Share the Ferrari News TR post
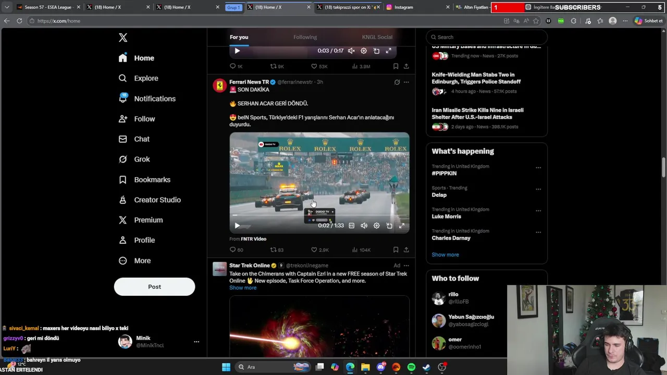 406,250
